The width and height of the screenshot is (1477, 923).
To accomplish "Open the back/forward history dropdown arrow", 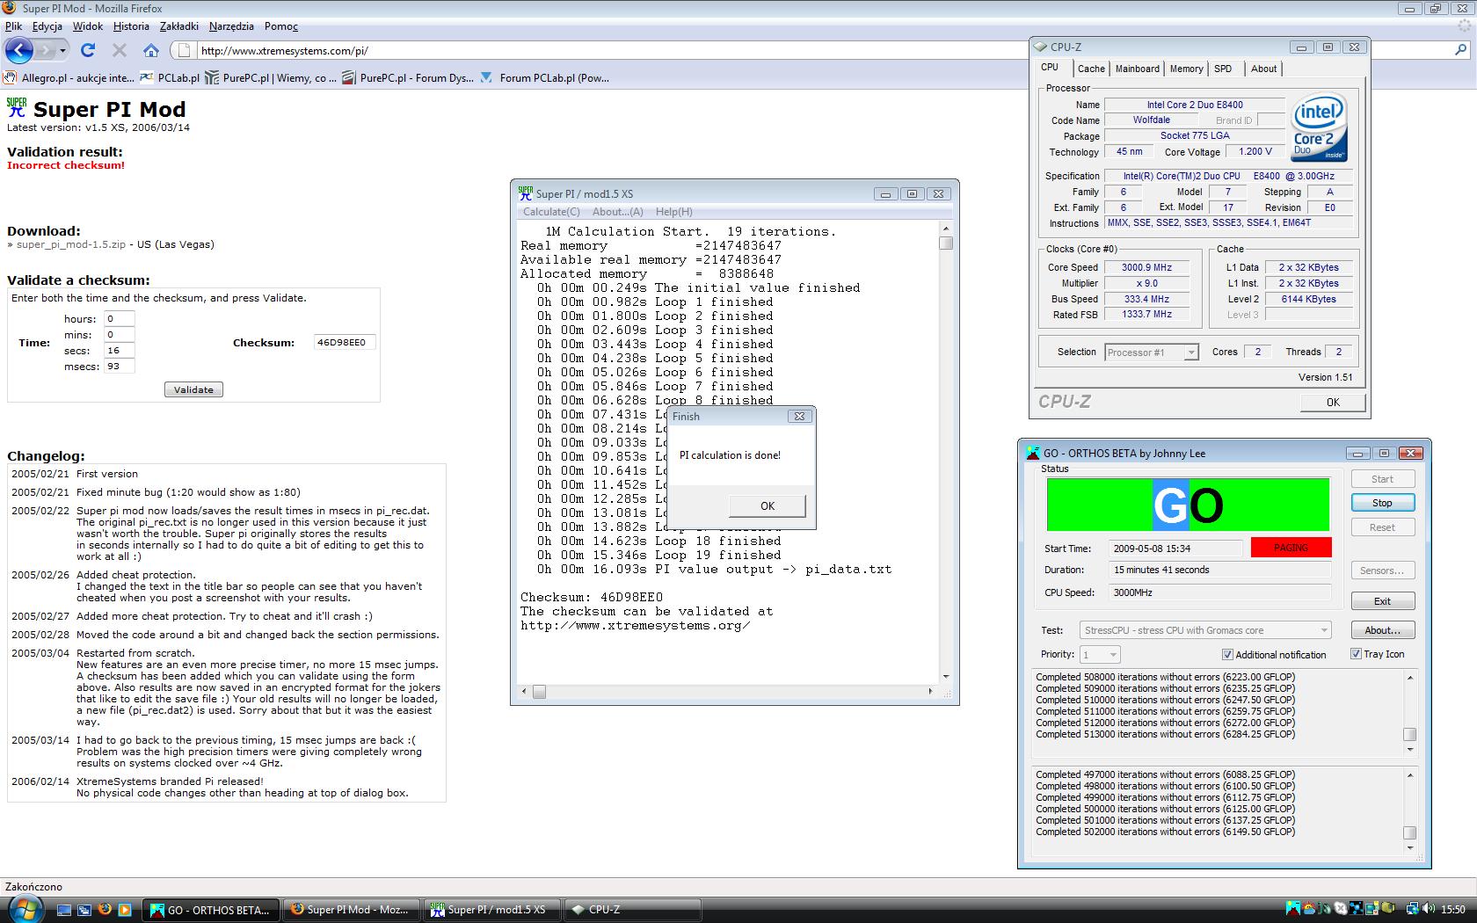I will pyautogui.click(x=63, y=50).
